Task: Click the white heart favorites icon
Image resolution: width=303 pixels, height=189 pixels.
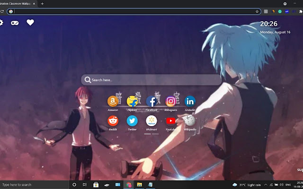Action: [30, 23]
